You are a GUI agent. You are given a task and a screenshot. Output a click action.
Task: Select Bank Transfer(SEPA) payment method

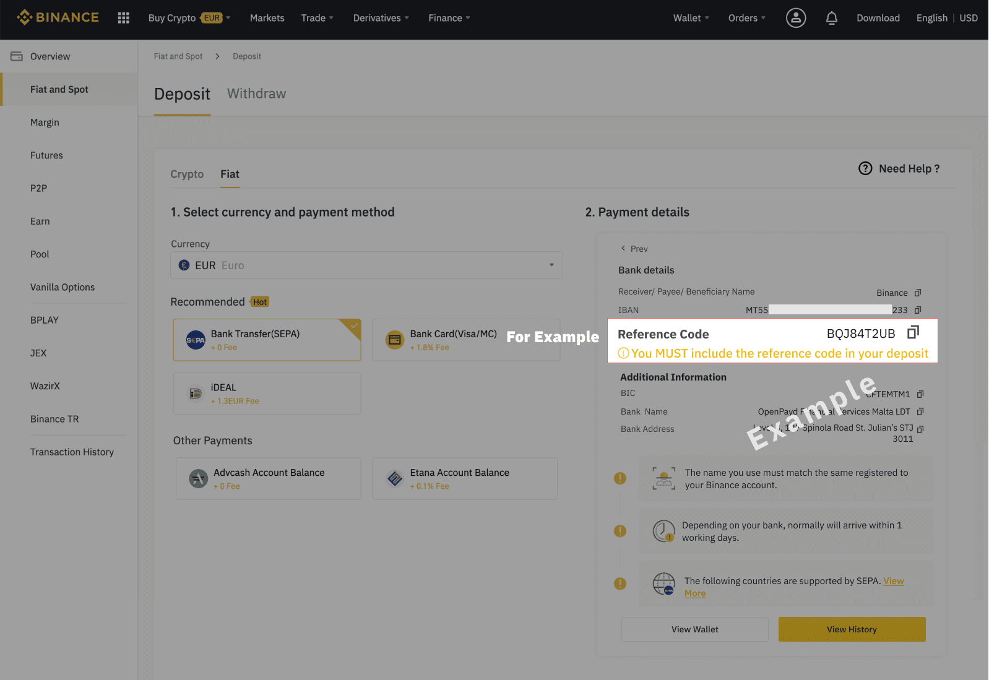point(267,340)
